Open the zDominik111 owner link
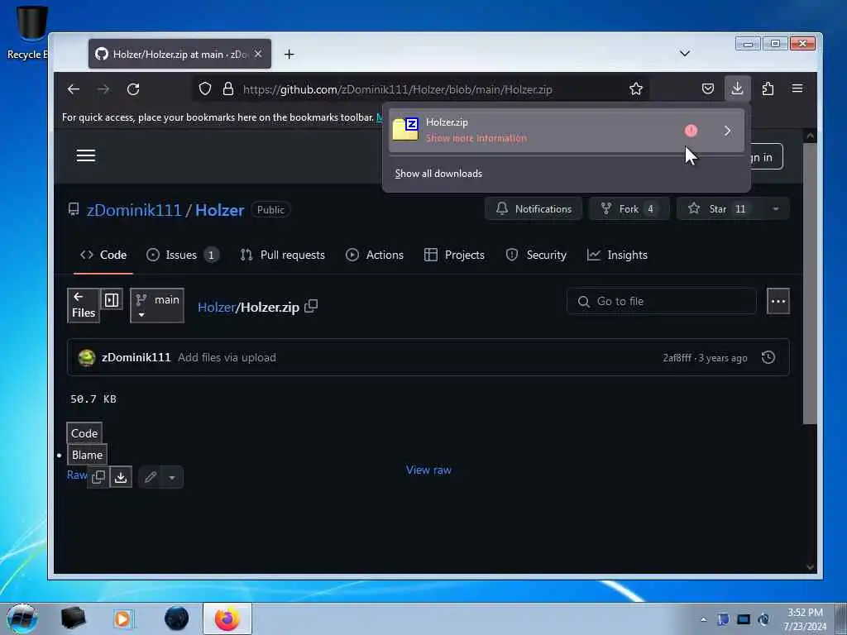 134,210
